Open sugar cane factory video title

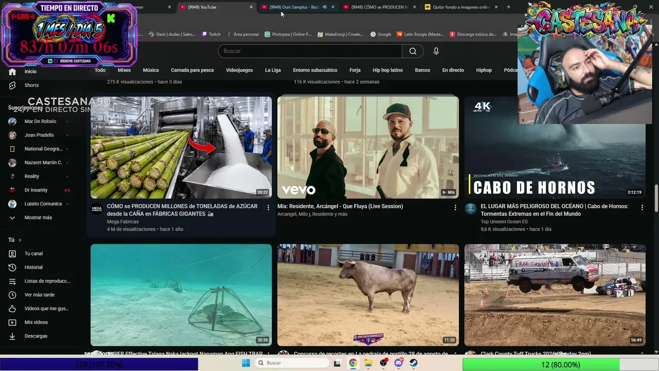[x=182, y=210]
